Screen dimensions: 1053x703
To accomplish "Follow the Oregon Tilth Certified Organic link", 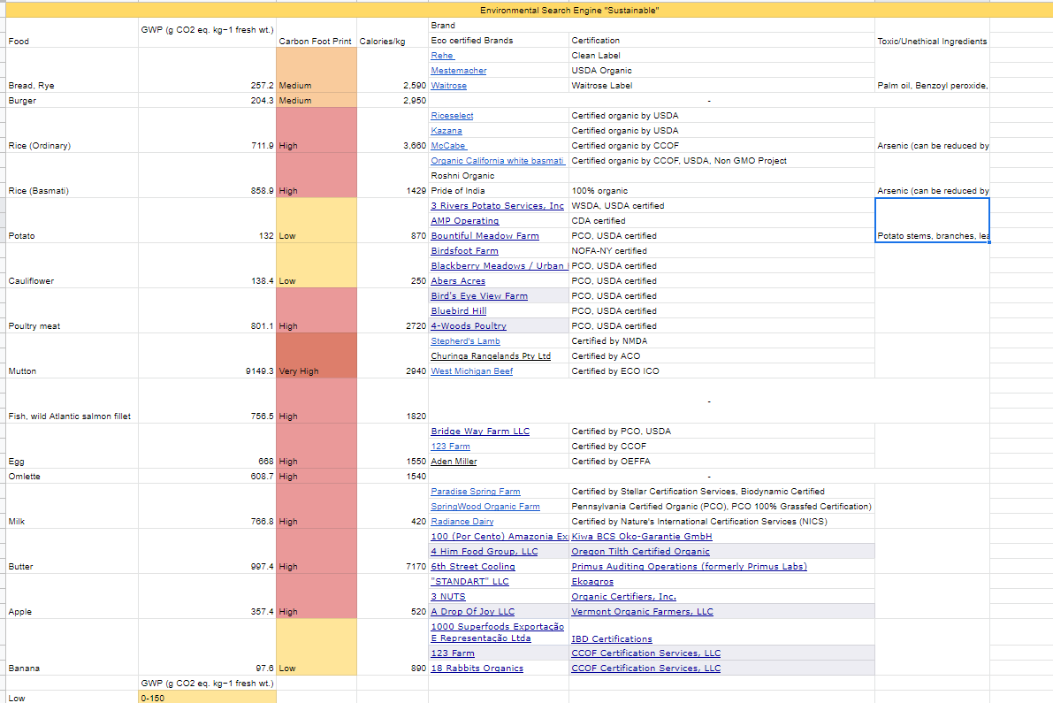I will pos(641,551).
